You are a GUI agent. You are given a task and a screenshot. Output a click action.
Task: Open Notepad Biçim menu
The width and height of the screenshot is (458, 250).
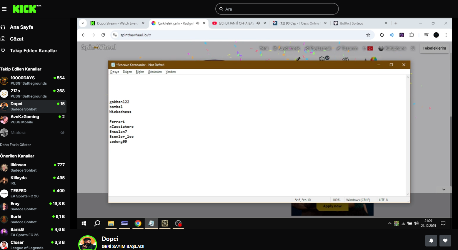(x=140, y=72)
